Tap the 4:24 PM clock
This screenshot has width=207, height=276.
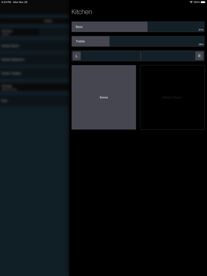point(6,2)
